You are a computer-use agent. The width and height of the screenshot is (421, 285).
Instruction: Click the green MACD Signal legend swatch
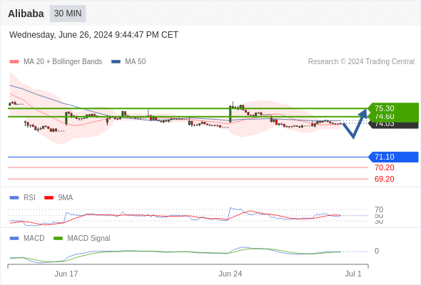click(58, 238)
